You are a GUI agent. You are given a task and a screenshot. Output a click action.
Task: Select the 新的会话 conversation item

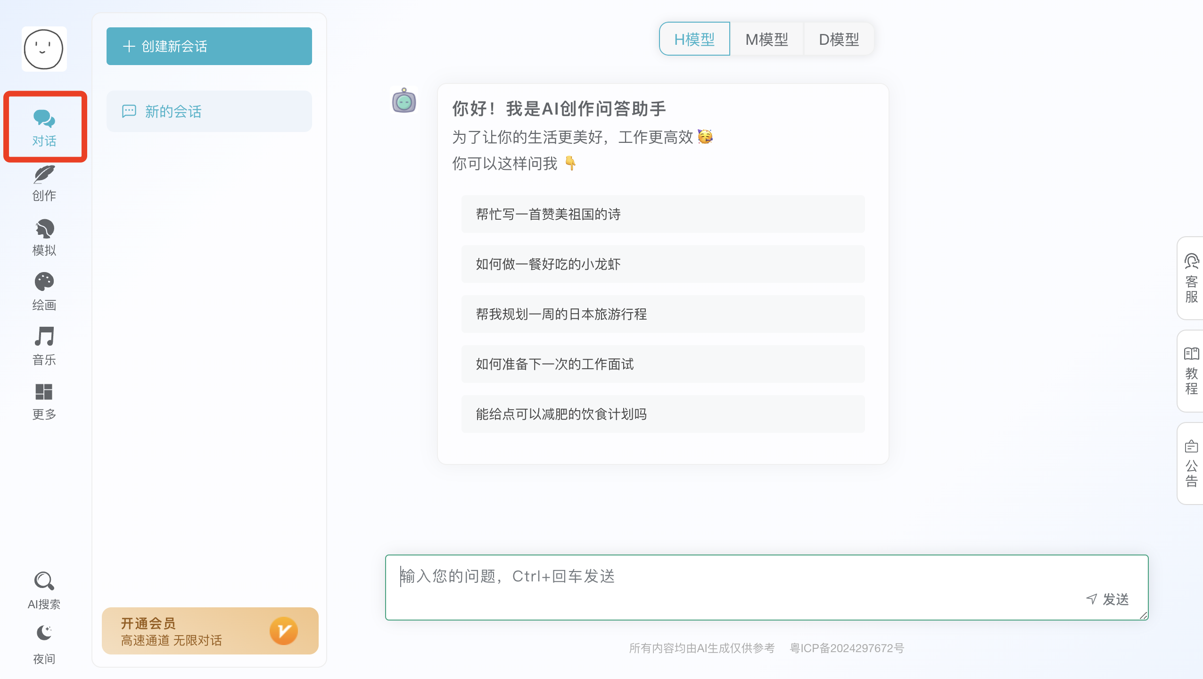[x=209, y=111]
